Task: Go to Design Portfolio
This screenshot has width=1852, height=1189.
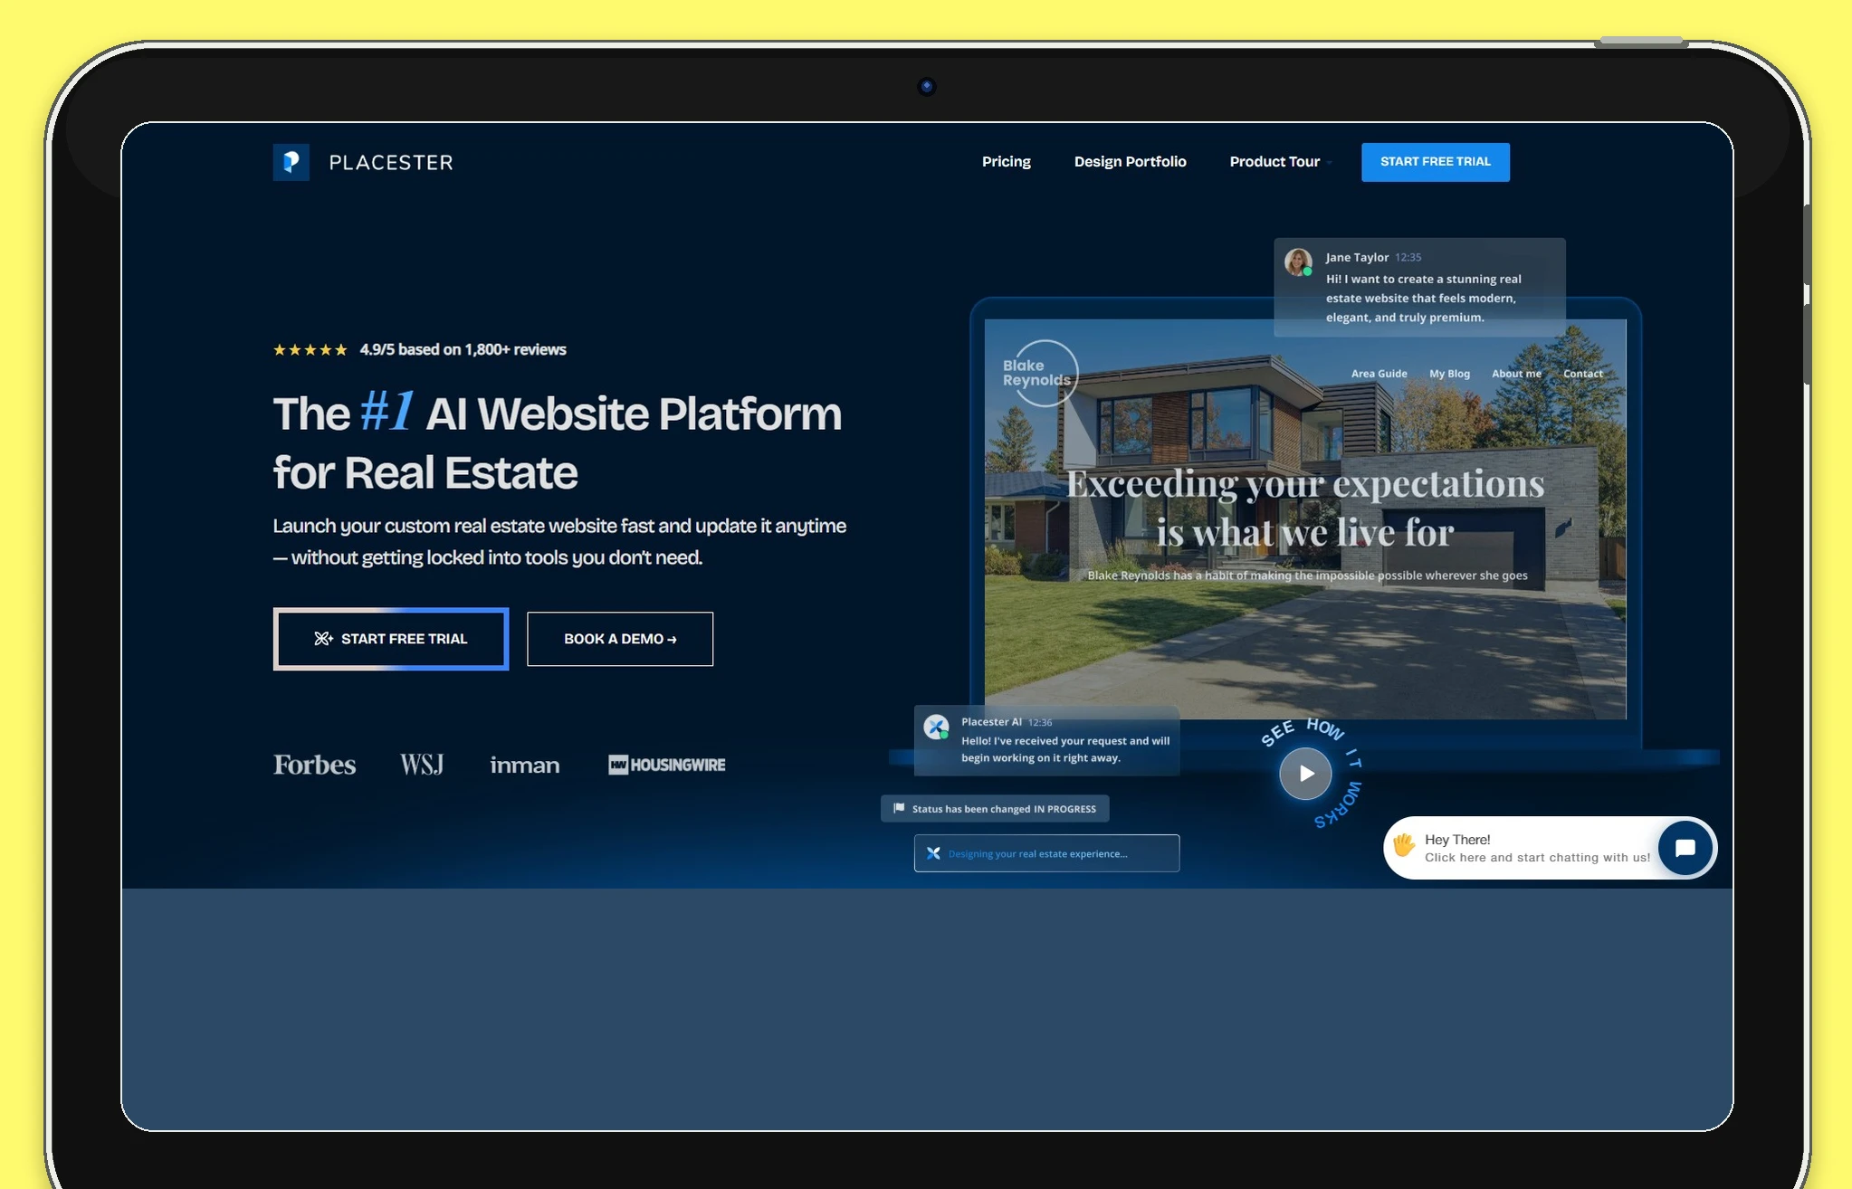Action: tap(1131, 162)
